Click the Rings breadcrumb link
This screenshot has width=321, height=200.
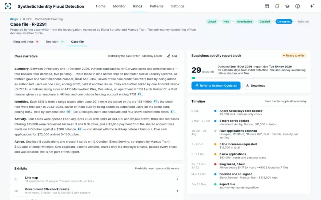[x=14, y=19]
